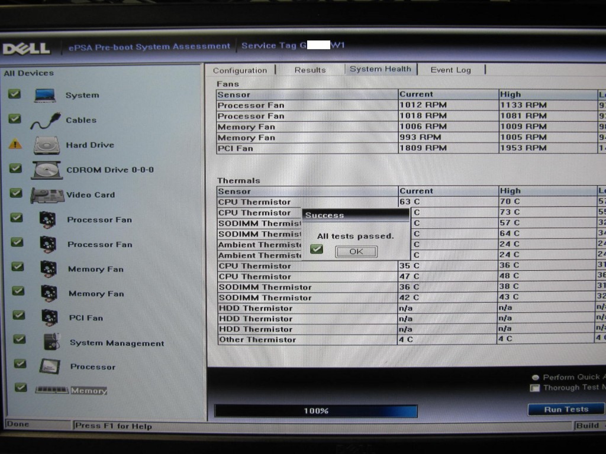606x454 pixels.
Task: Open the Event Log tab
Action: tap(450, 70)
